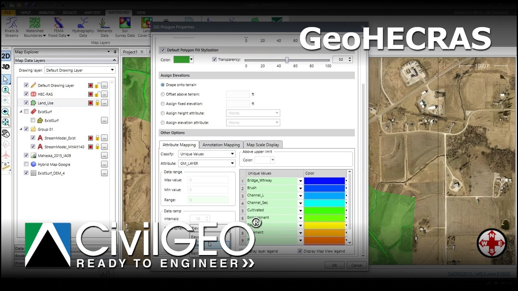Switch to 3D view mode
Image resolution: width=518 pixels, height=291 pixels.
click(6, 67)
